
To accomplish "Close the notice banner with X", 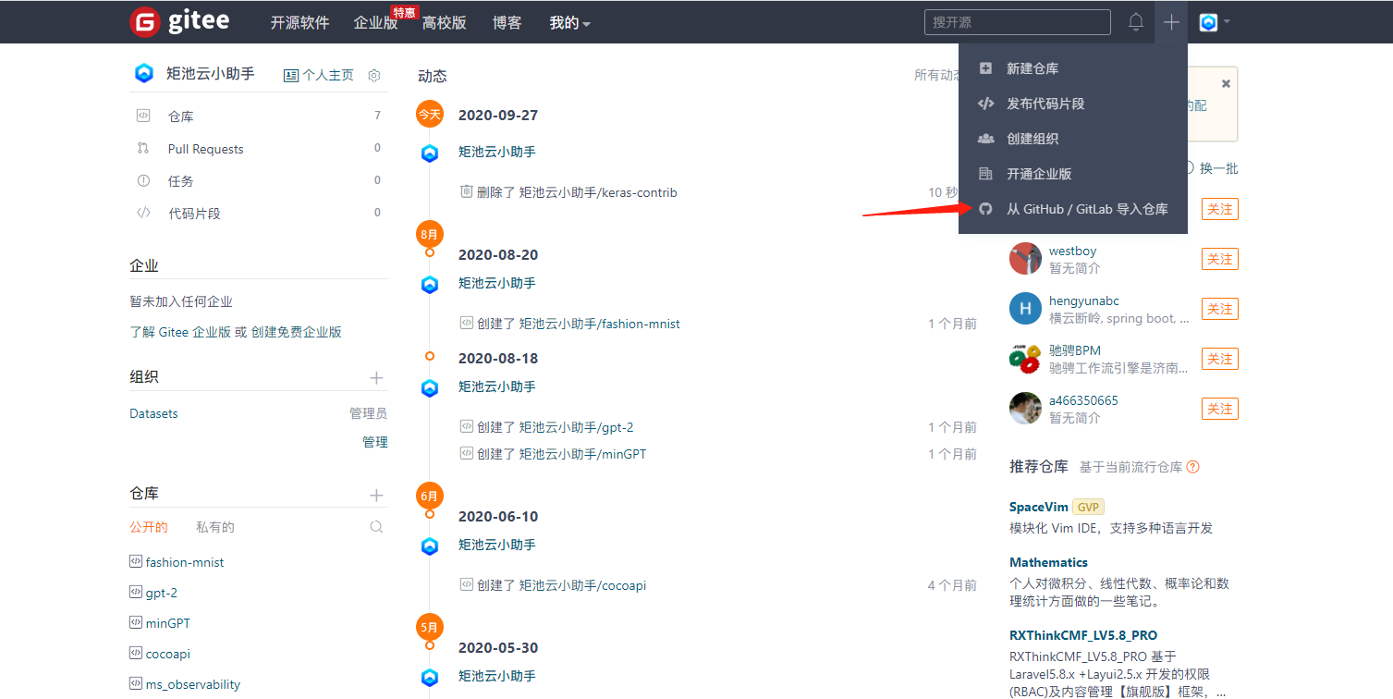I will click(1226, 83).
